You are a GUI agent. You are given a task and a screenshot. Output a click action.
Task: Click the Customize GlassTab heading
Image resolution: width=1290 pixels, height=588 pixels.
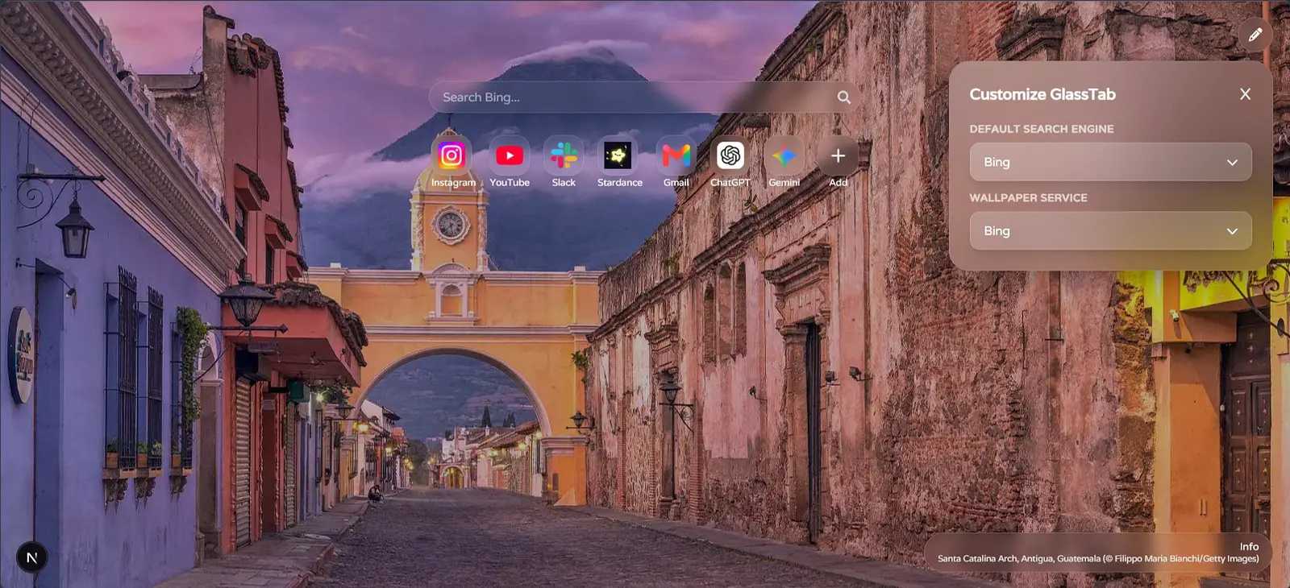pos(1042,94)
